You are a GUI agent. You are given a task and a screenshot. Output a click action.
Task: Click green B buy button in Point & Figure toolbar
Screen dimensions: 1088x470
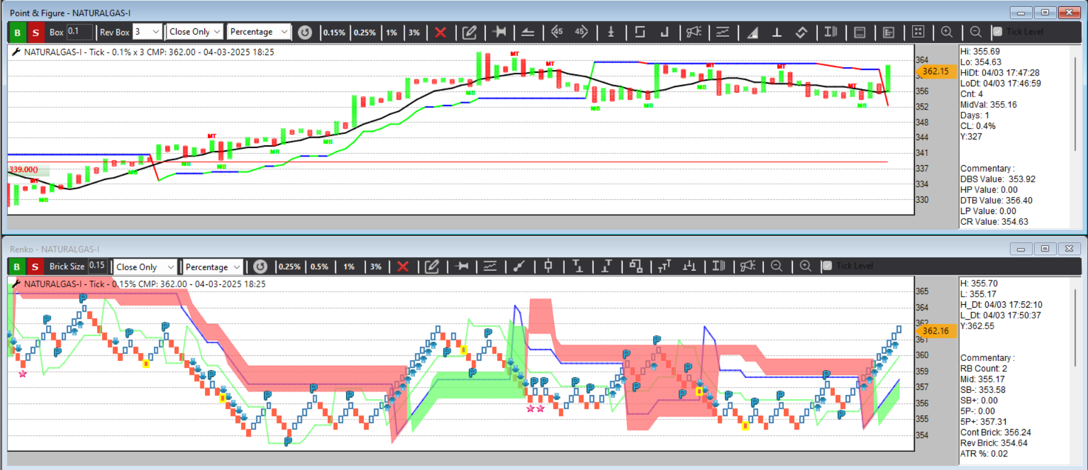click(17, 32)
